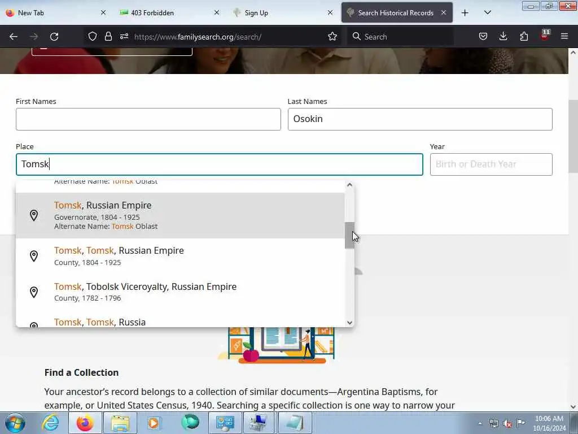Open Windows Explorer folder in taskbar
Screen dimensions: 578x434
click(120, 423)
